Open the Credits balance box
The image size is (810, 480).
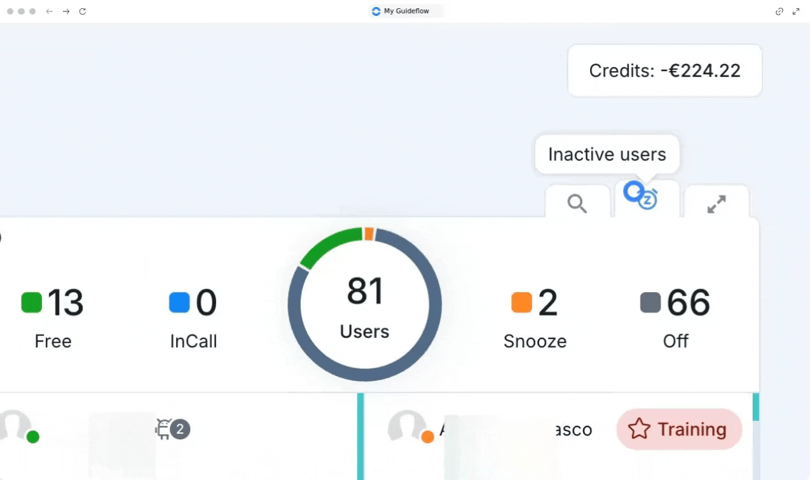(x=664, y=70)
